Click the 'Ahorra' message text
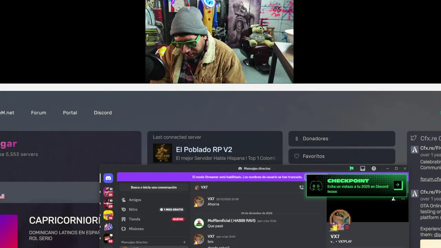441x248 pixels. [213, 204]
